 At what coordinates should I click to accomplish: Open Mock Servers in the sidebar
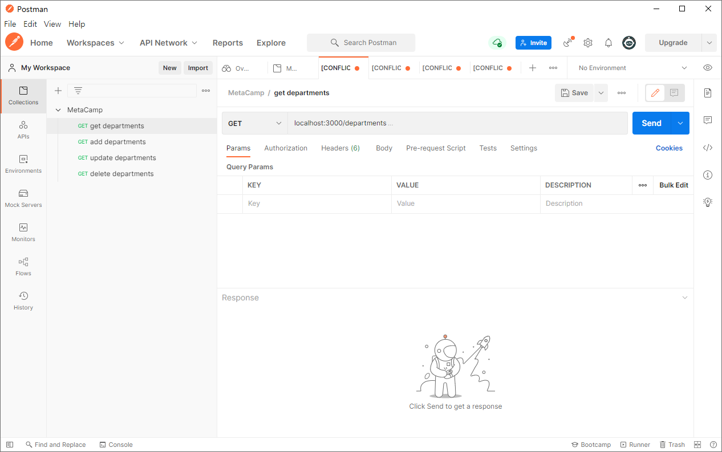pos(23,198)
